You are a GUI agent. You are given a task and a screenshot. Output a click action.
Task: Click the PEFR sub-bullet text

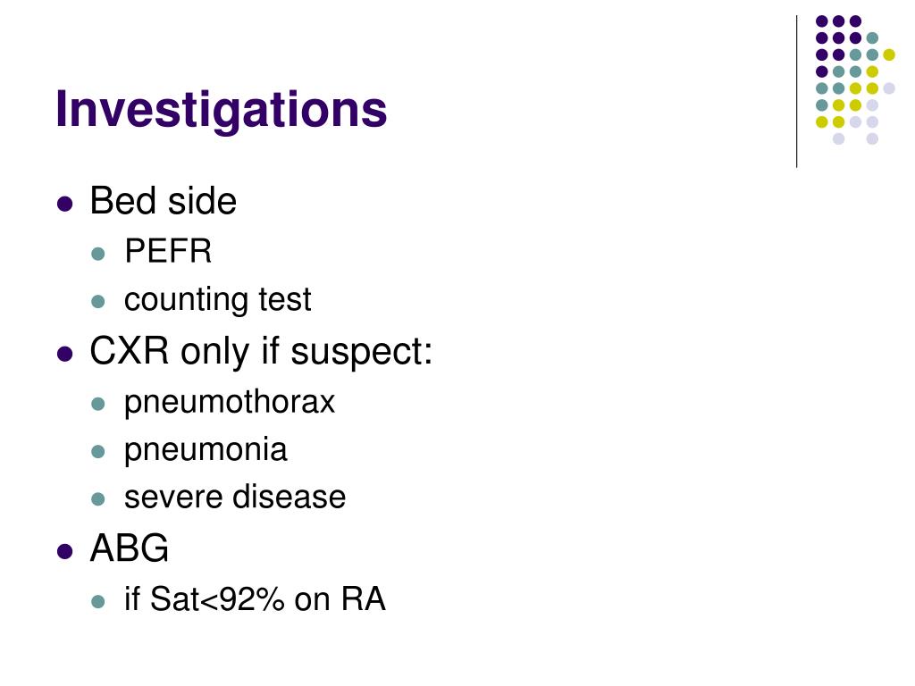[x=168, y=251]
